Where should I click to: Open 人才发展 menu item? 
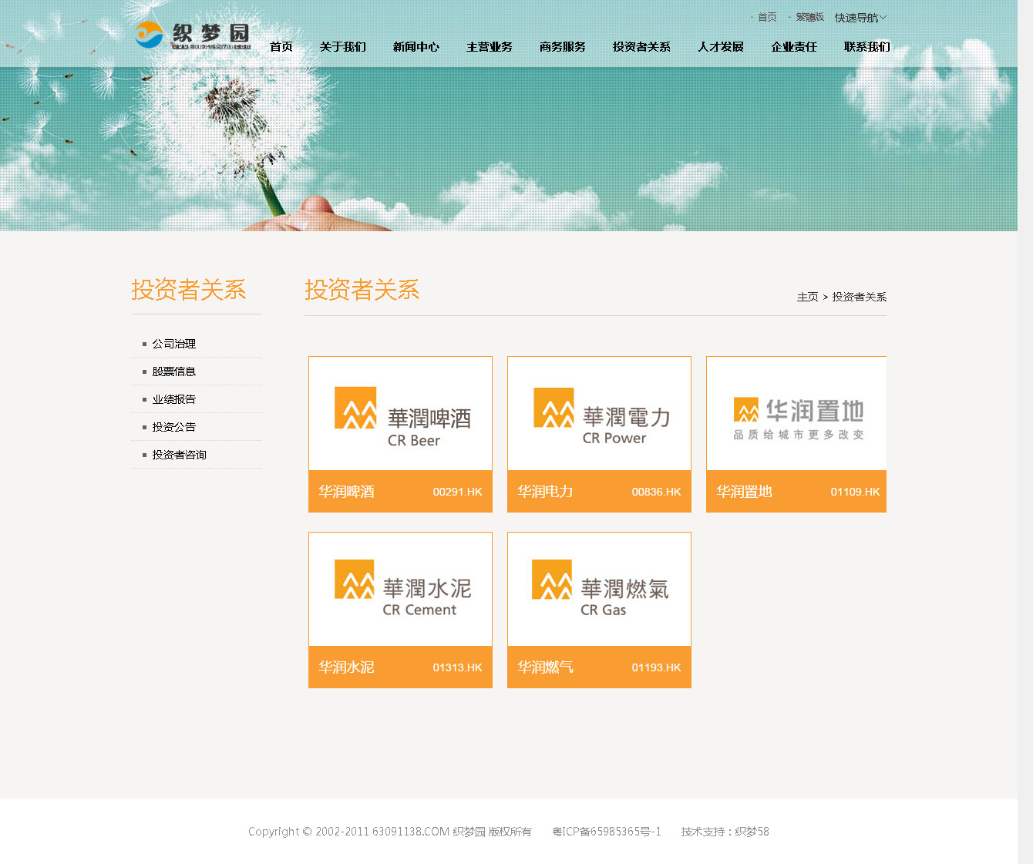pyautogui.click(x=721, y=47)
